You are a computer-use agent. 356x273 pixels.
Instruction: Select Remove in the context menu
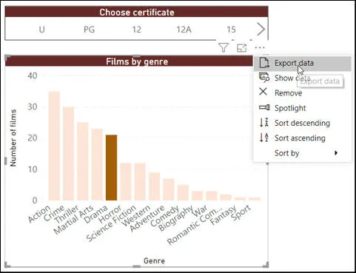coord(302,93)
